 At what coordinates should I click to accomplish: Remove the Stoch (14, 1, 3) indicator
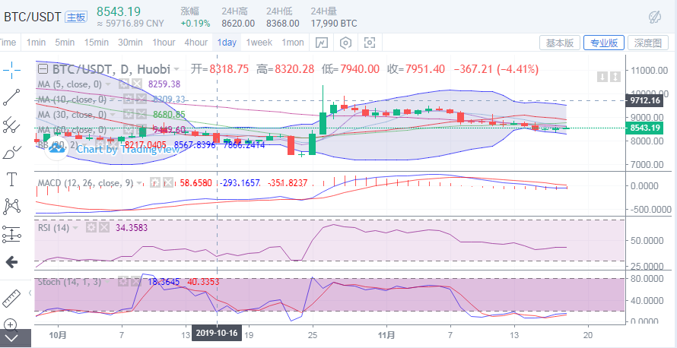click(136, 282)
